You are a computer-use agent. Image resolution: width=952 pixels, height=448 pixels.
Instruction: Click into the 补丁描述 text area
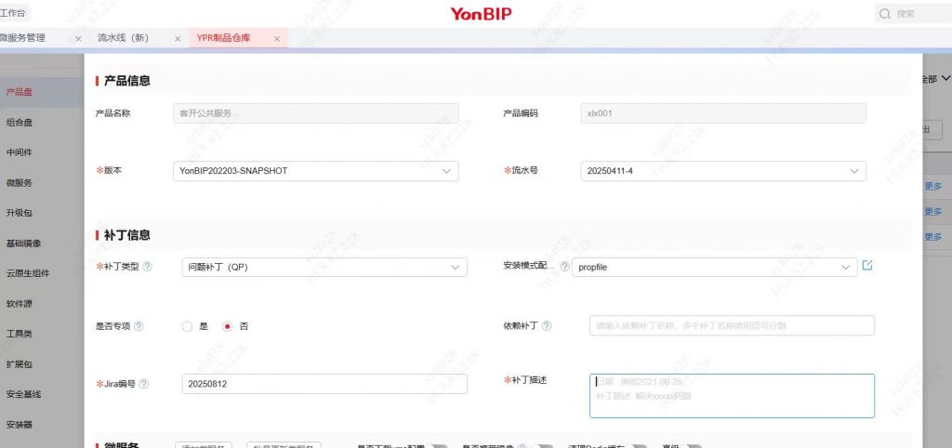pyautogui.click(x=732, y=396)
